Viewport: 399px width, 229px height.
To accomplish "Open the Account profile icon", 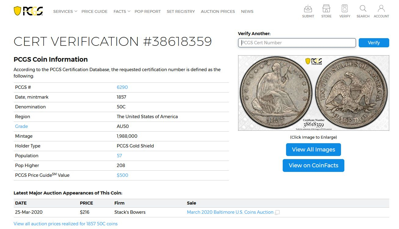I will (x=381, y=11).
